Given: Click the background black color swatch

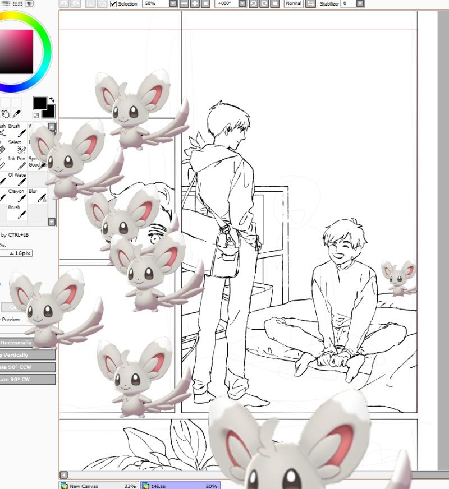Looking at the screenshot, I should [51, 113].
